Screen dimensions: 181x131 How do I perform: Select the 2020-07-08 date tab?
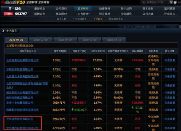point(41,40)
